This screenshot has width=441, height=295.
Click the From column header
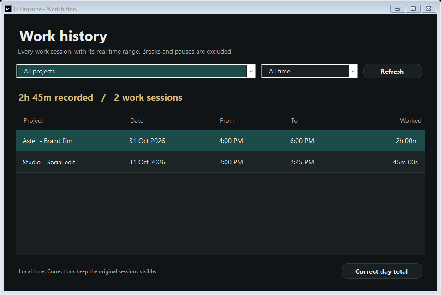click(227, 120)
